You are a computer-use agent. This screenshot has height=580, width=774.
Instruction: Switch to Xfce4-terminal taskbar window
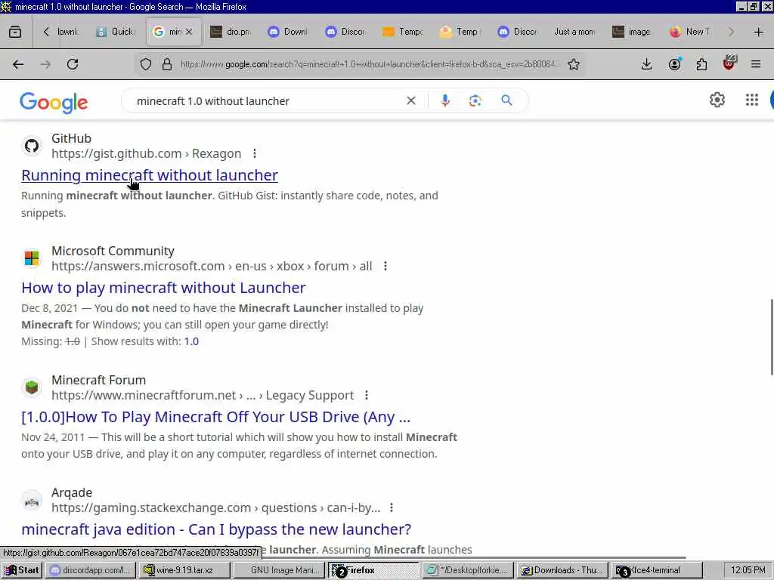pos(656,570)
